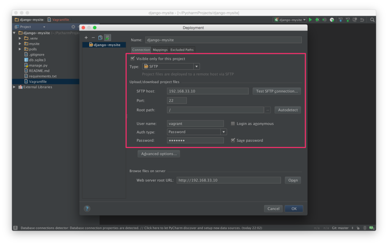This screenshot has width=388, height=245.
Task: Open Search Everywhere magnifier icon
Action: pyautogui.click(x=372, y=20)
